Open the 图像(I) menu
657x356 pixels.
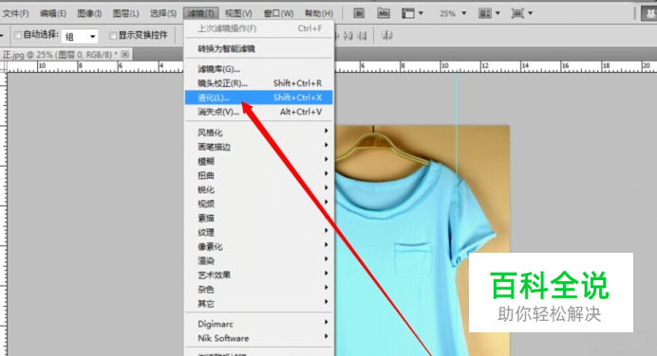pos(89,13)
